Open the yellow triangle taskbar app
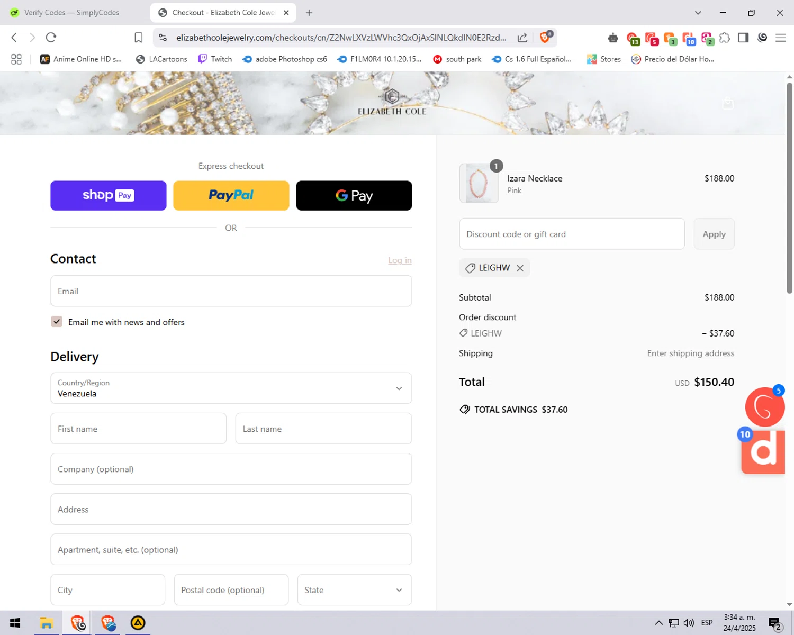The image size is (794, 635). 138,623
